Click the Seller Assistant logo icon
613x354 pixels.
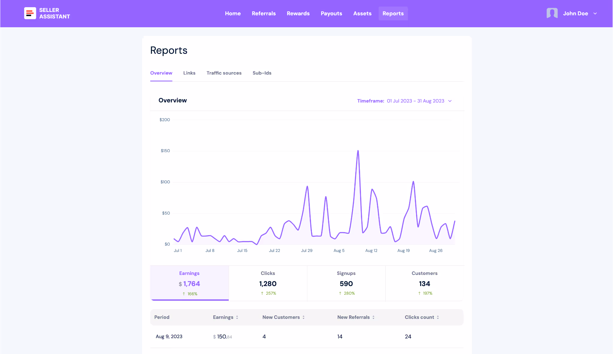30,13
